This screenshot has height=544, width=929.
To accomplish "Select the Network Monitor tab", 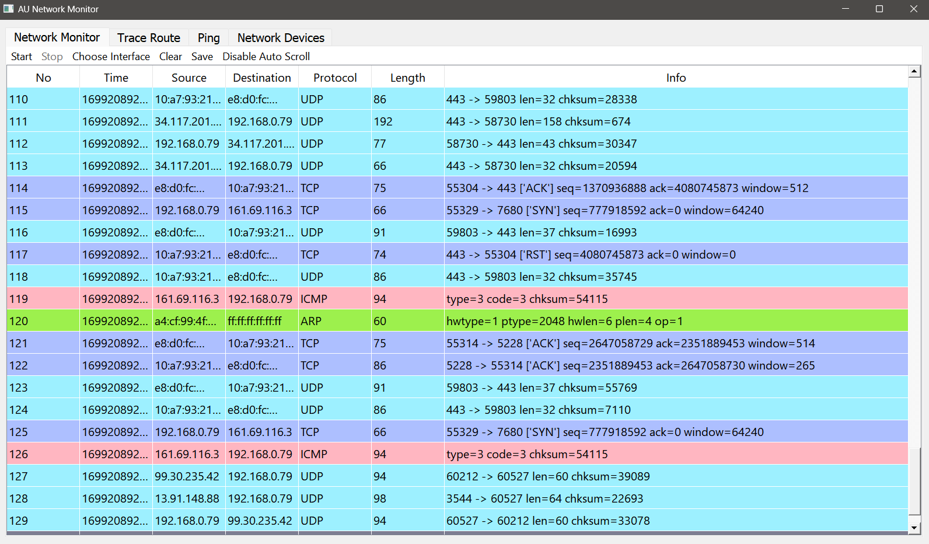I will (x=57, y=37).
